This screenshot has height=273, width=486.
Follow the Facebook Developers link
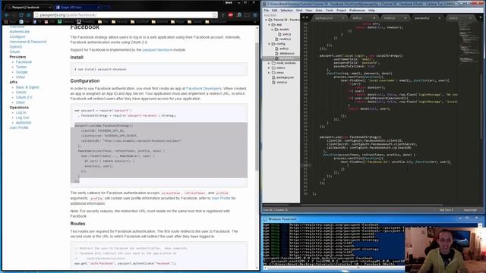point(204,88)
